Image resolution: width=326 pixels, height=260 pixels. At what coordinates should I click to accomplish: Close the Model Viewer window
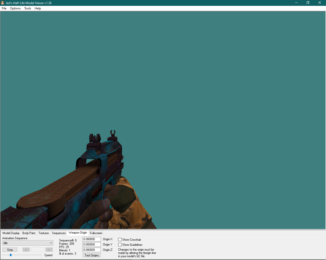tap(320, 3)
